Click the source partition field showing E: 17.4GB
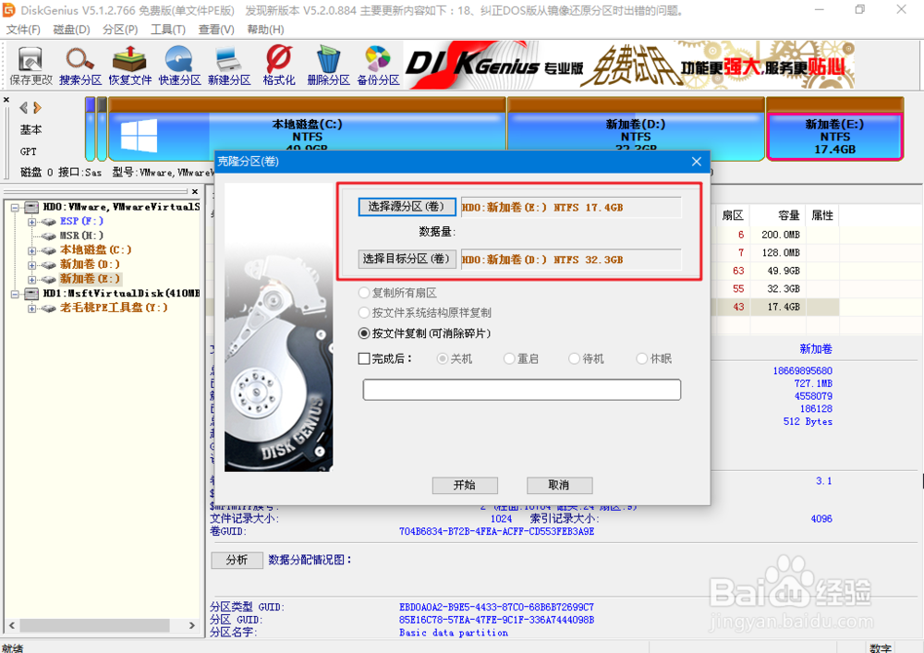The width and height of the screenshot is (924, 653). [x=570, y=207]
